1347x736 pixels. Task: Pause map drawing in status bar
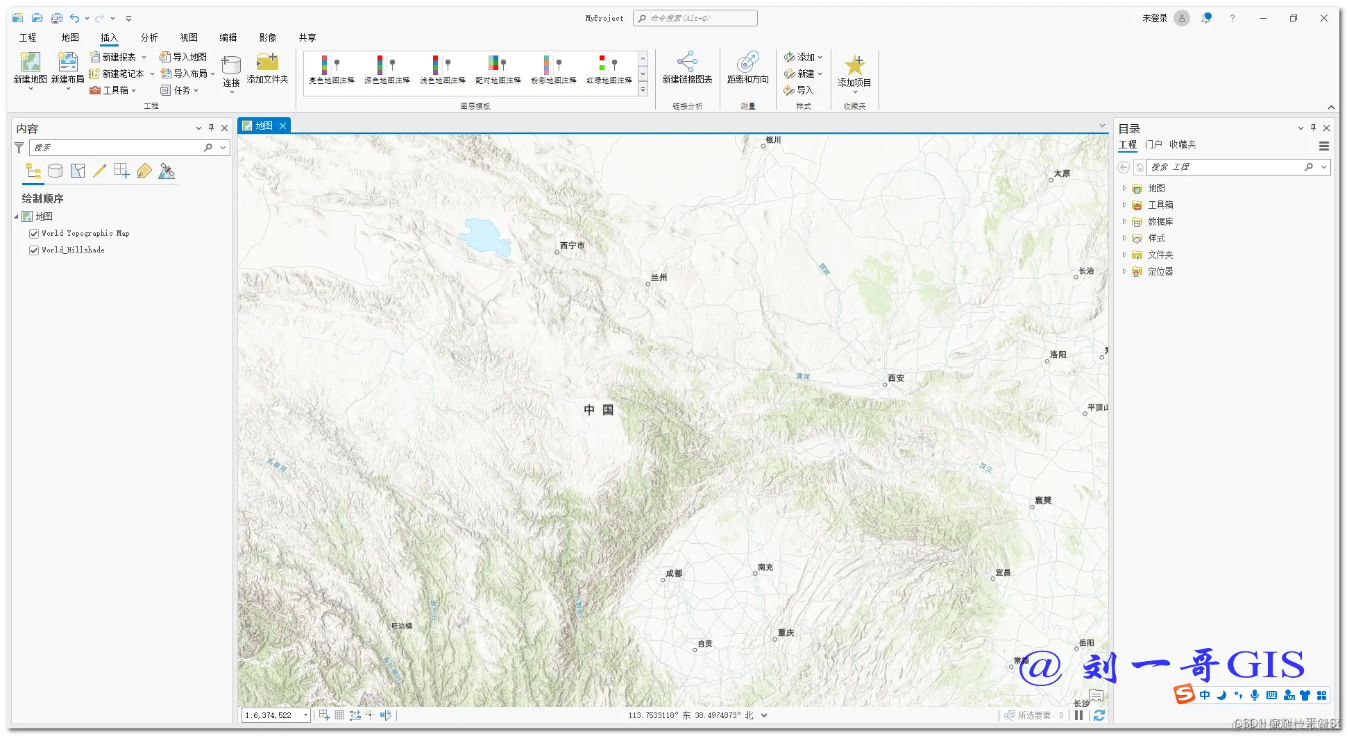click(x=1078, y=715)
